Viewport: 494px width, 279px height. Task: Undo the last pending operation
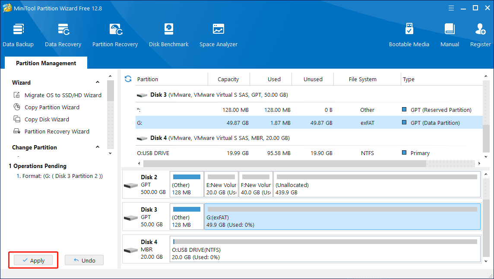pos(84,260)
